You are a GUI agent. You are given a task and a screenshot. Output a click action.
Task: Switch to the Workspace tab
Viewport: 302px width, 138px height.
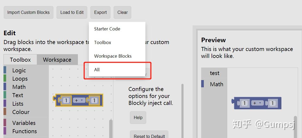57,60
